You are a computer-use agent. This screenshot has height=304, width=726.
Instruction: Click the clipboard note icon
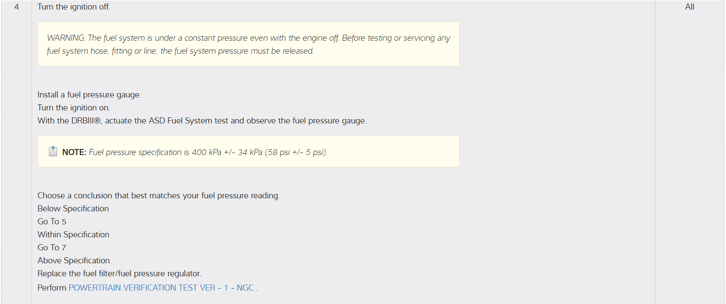[x=53, y=152]
